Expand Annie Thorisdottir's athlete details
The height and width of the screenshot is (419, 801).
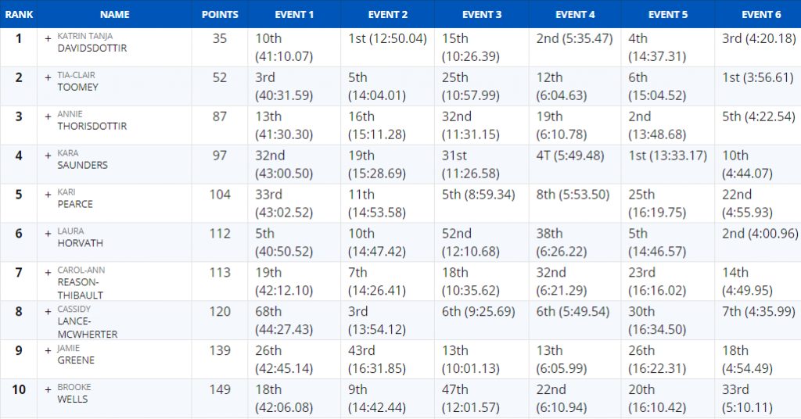48,116
